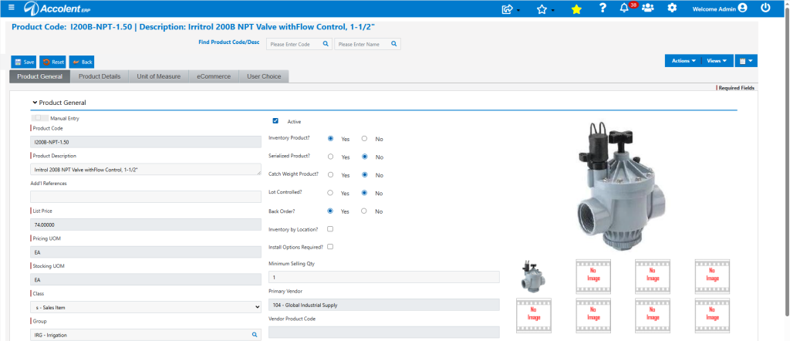Click the power logout icon

coord(765,8)
